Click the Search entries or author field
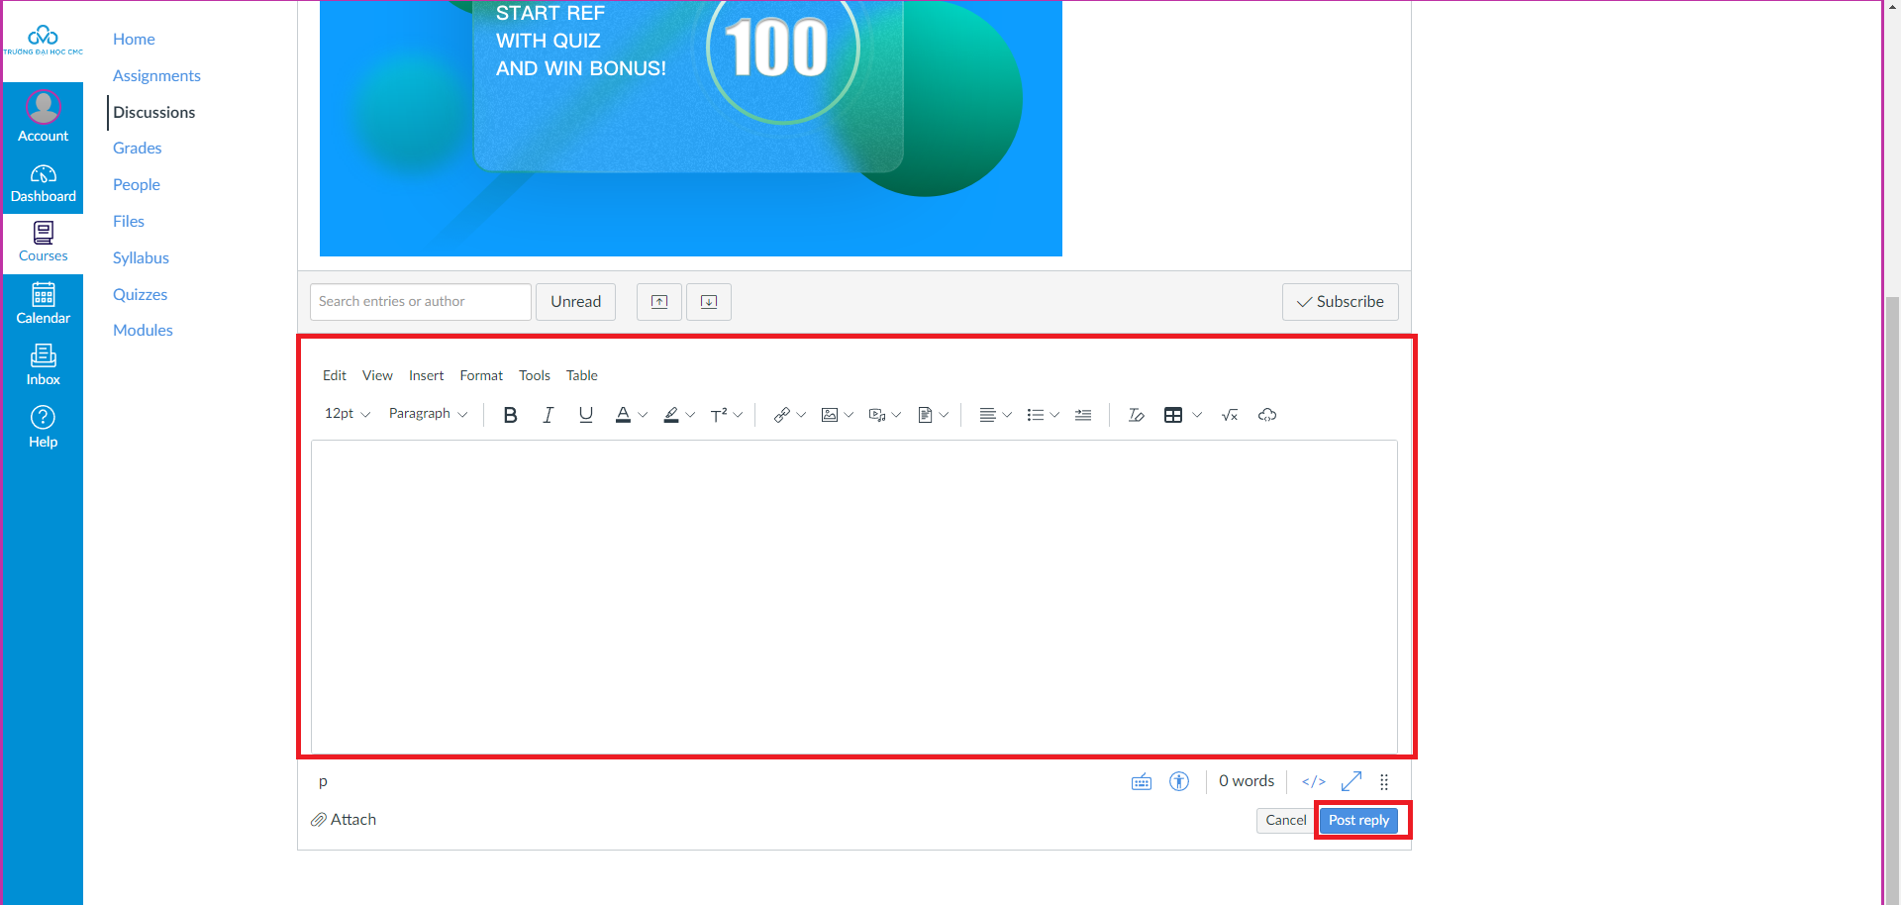The height and width of the screenshot is (905, 1901). point(420,302)
